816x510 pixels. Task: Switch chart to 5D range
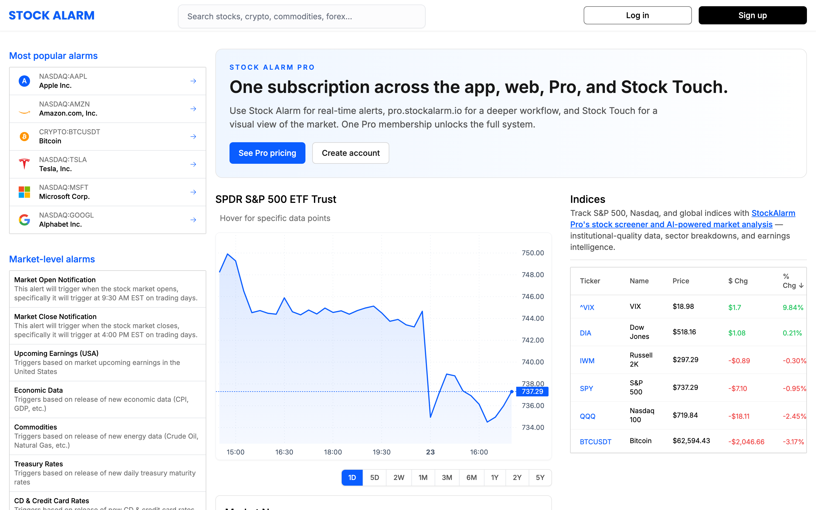coord(375,478)
